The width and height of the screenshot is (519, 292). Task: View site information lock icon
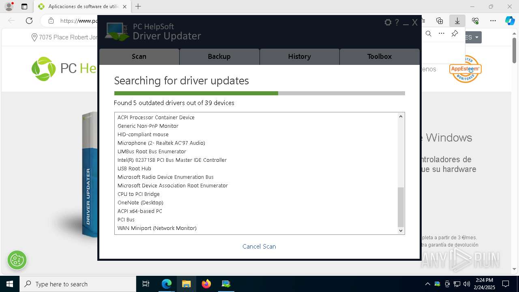point(51,21)
